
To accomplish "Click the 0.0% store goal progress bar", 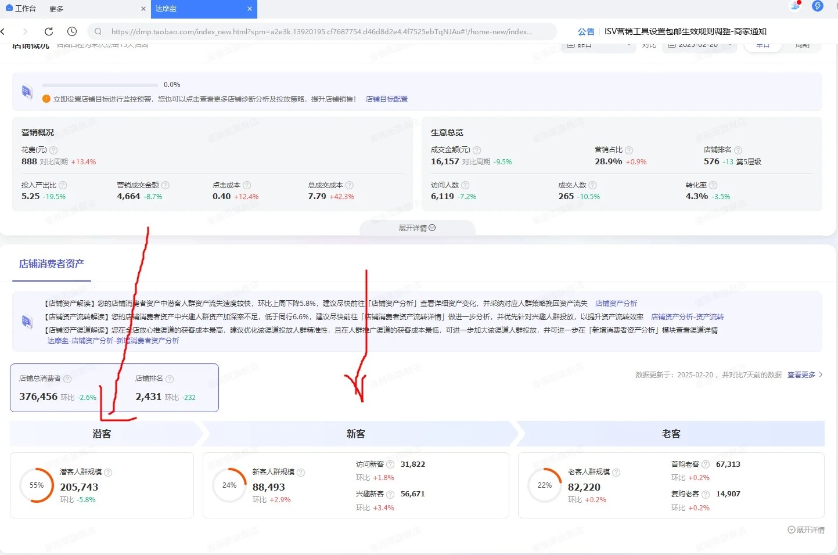I will [100, 85].
